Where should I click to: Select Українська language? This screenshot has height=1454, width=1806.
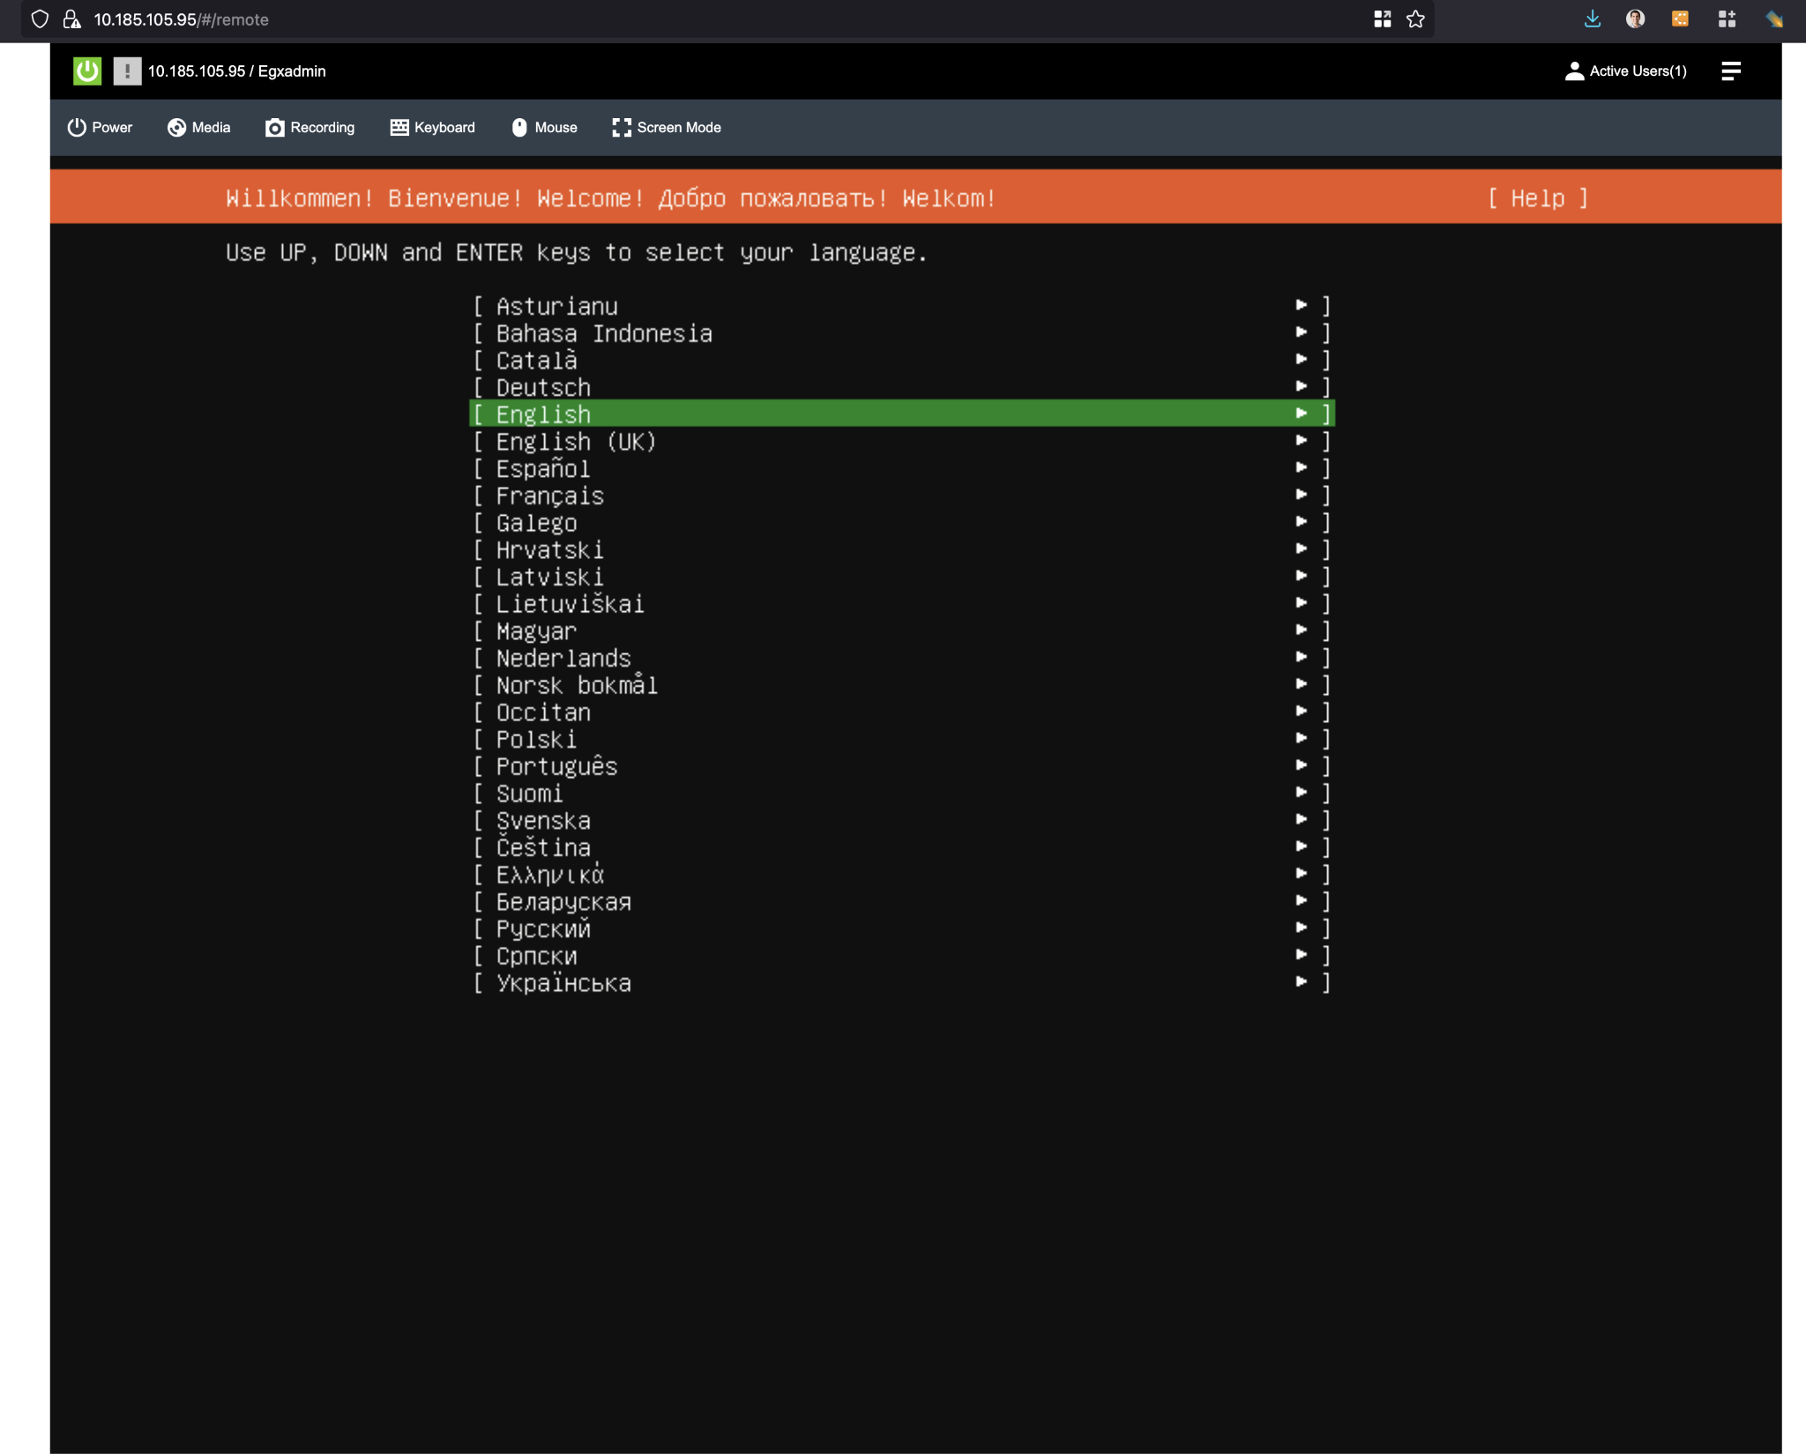point(901,982)
